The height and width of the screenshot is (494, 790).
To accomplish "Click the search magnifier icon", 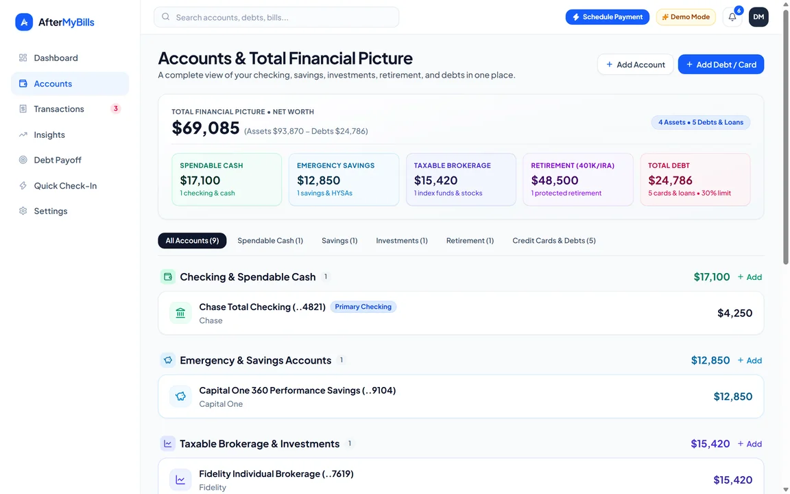I will pyautogui.click(x=166, y=16).
